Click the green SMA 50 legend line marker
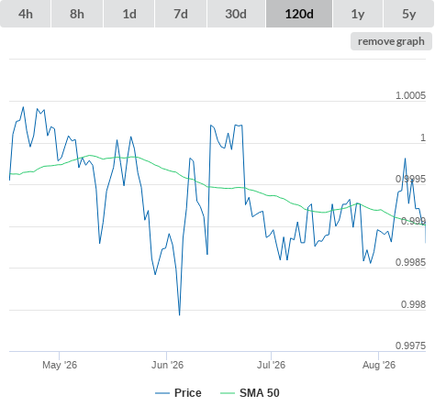This screenshot has height=417, width=435. pos(228,393)
